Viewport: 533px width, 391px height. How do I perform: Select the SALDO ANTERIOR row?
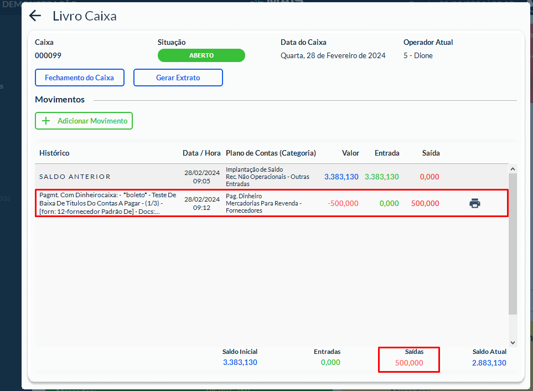tap(75, 177)
